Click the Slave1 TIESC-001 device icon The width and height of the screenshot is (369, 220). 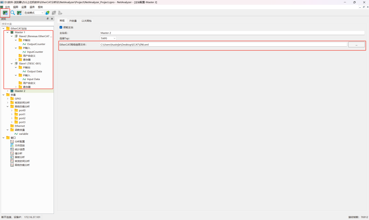pyautogui.click(x=16, y=63)
